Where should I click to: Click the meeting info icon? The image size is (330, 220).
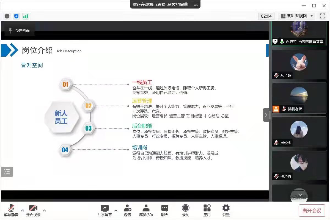(x=7, y=16)
